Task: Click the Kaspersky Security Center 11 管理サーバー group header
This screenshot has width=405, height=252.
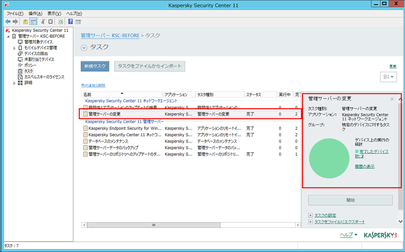Action: click(x=124, y=121)
